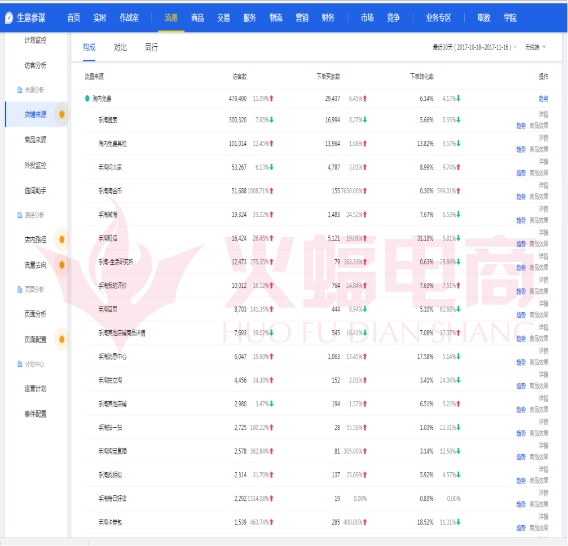Open the 无线端 device dropdown
The height and width of the screenshot is (546, 568).
[x=535, y=47]
